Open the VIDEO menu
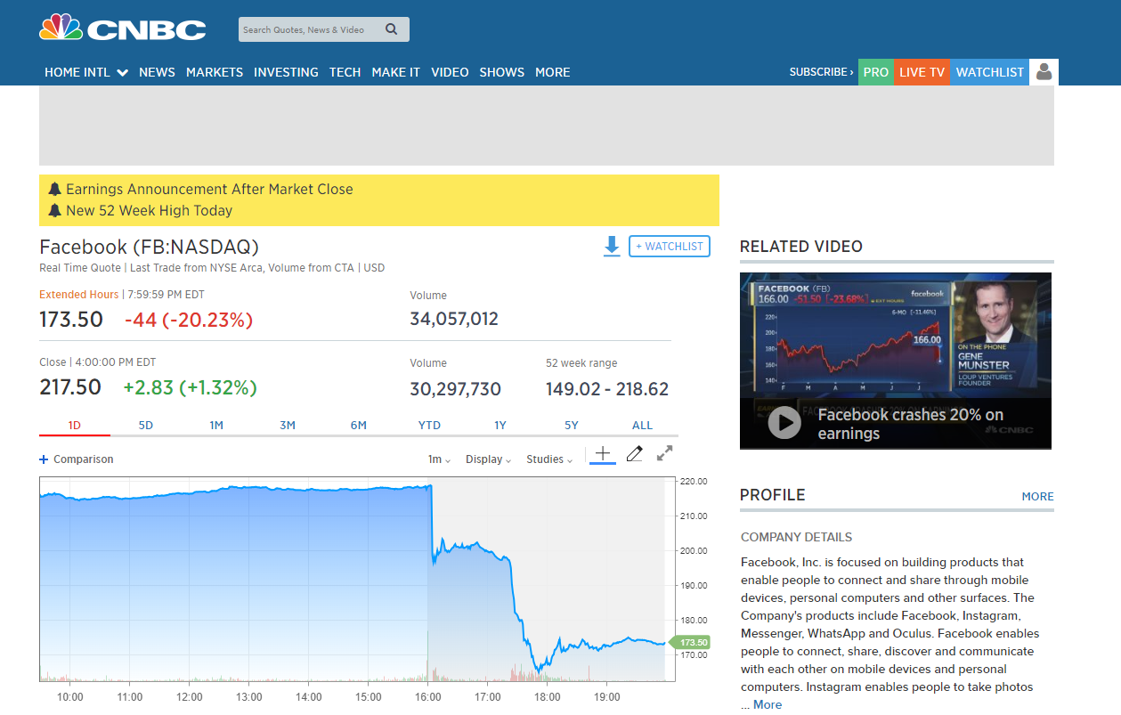 pos(450,72)
